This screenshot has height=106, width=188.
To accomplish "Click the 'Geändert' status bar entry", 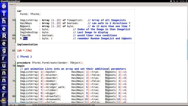I will 22,105.
